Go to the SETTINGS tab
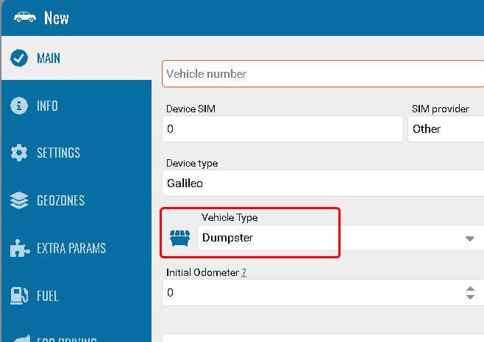Image resolution: width=484 pixels, height=342 pixels. [58, 153]
